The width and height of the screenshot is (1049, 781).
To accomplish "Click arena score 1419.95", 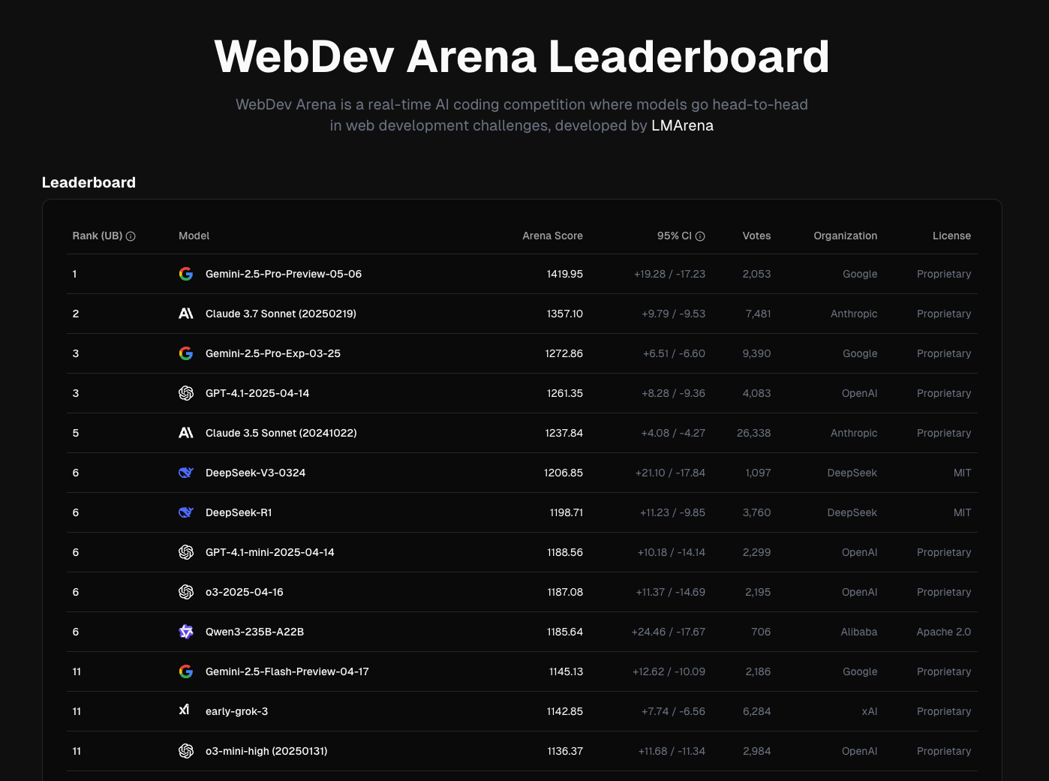I will [x=564, y=274].
